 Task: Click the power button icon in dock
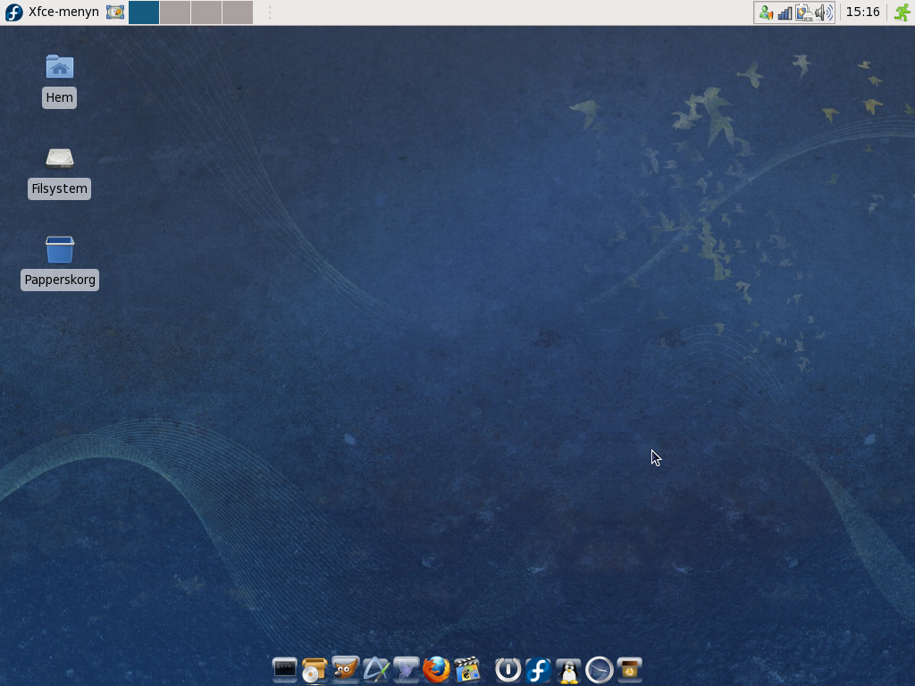click(508, 669)
